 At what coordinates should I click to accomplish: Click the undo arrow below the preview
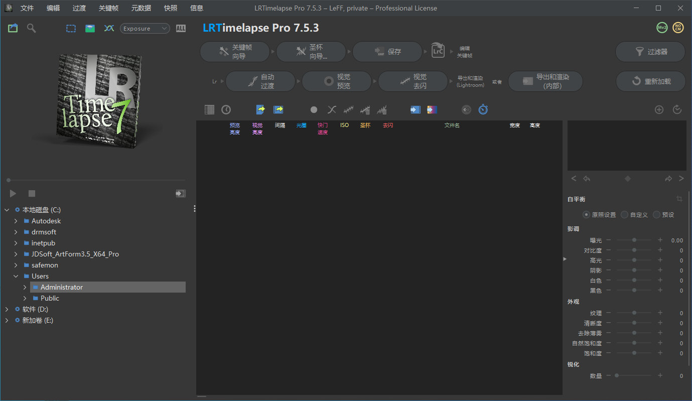[x=587, y=179]
